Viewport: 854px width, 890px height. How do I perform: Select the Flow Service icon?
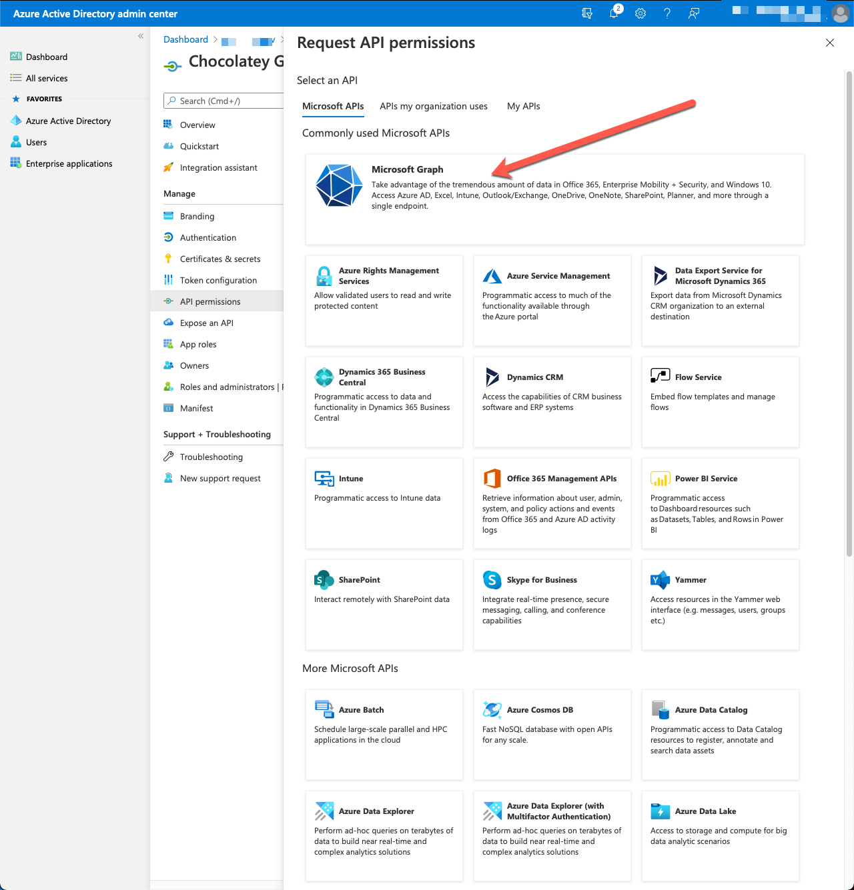point(661,376)
